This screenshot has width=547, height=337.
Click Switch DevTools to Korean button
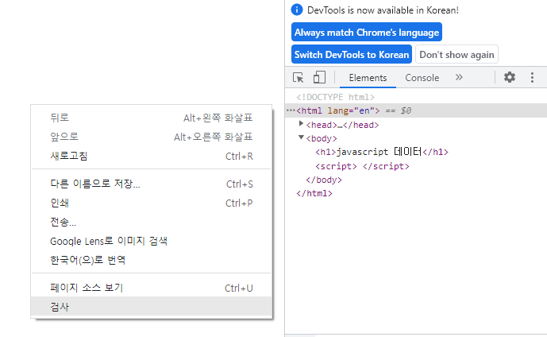351,55
